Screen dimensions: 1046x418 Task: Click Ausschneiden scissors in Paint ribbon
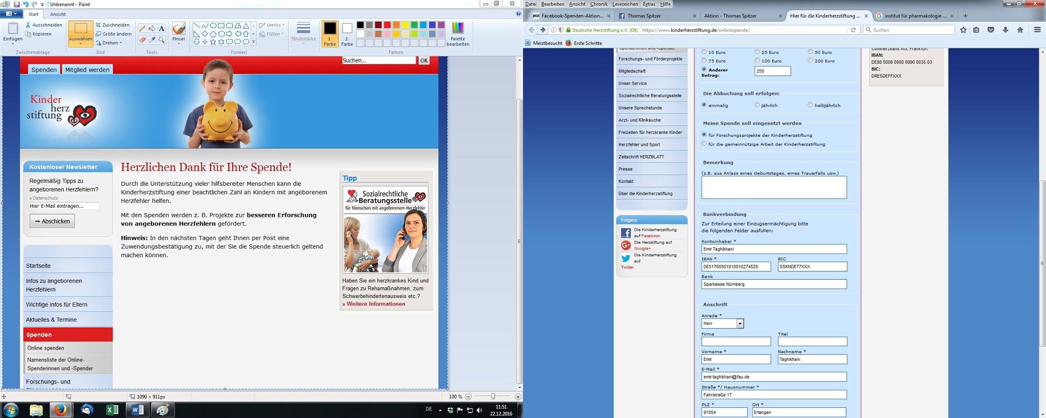tap(43, 24)
